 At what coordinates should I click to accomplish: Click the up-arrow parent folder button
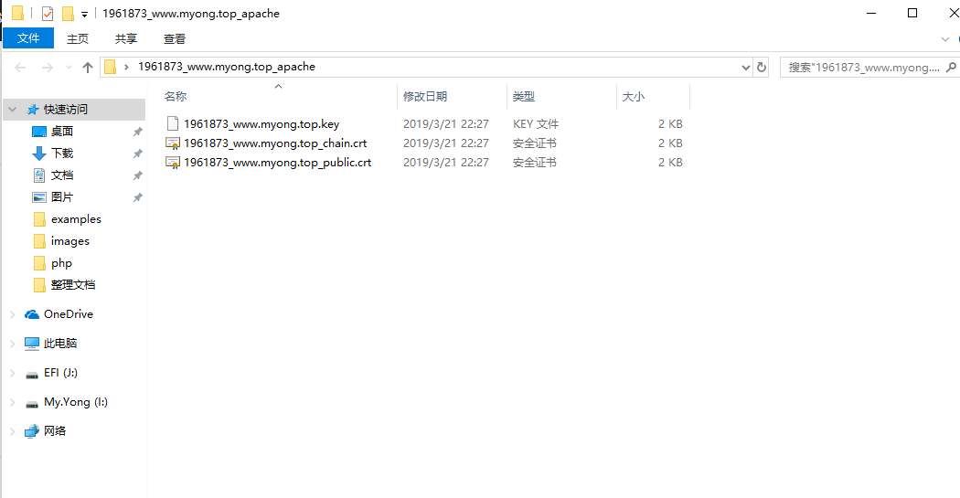(x=88, y=68)
